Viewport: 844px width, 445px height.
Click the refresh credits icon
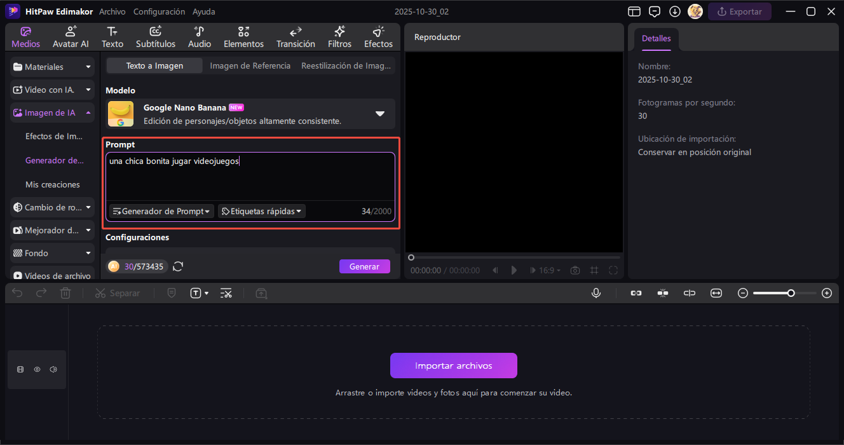click(x=178, y=266)
